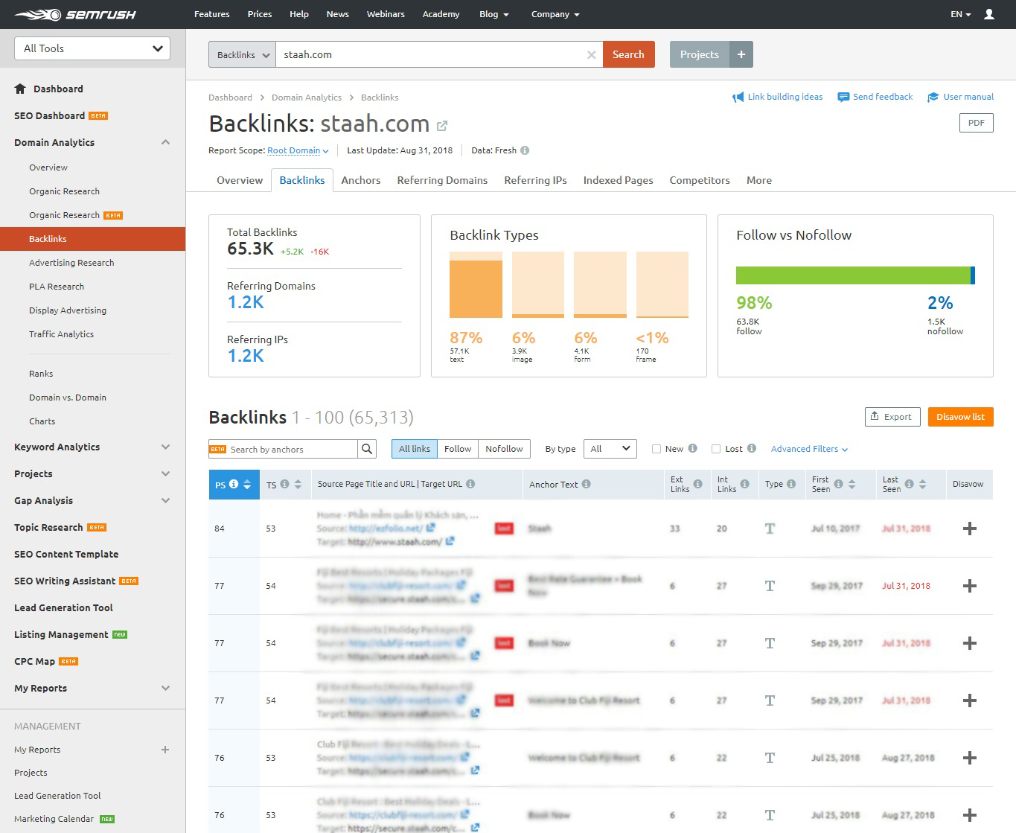The height and width of the screenshot is (833, 1016).
Task: Click the Source Page Title column info icon
Action: (470, 484)
